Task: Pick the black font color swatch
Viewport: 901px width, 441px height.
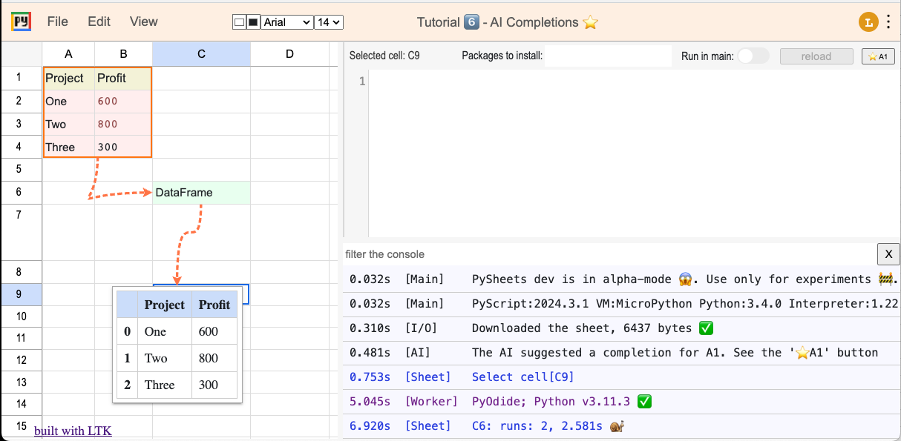Action: 253,22
